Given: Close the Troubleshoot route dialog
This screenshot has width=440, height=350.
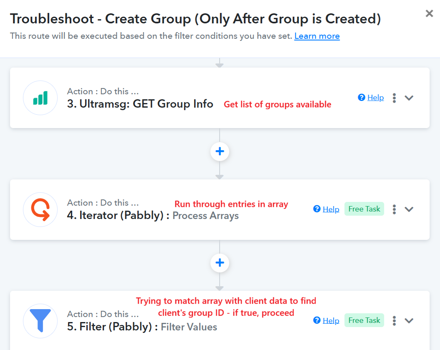Looking at the screenshot, I should pyautogui.click(x=429, y=13).
